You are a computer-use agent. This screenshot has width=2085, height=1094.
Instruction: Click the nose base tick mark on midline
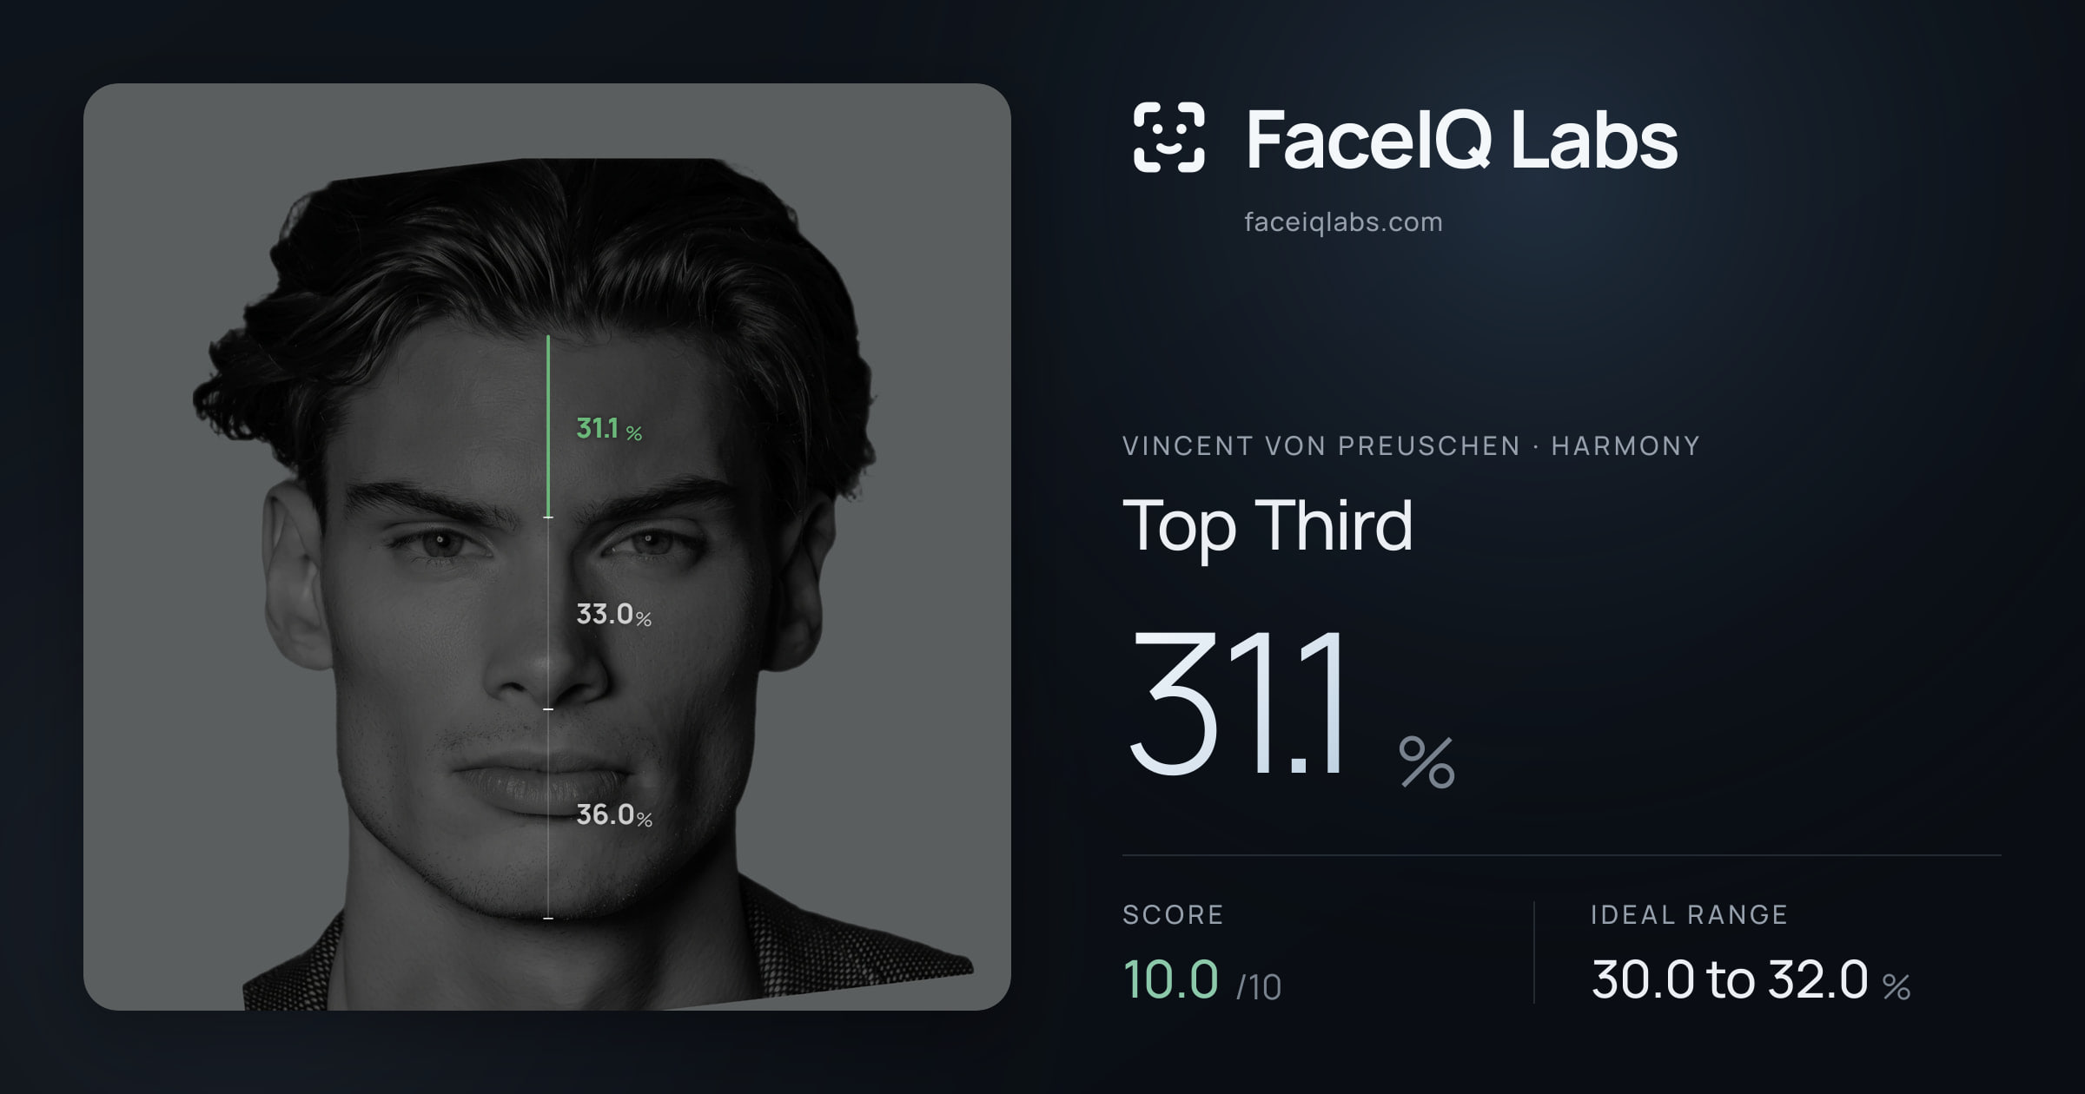click(548, 709)
